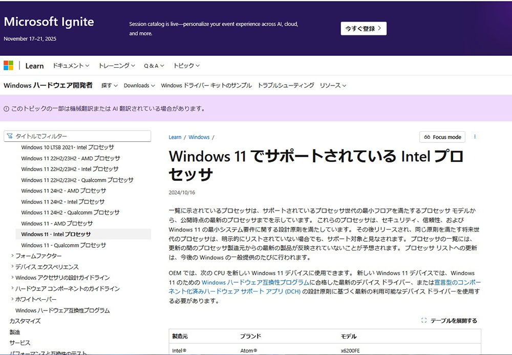Screen dimensions: 512x355
Task: Click Windows ドライバー キットのサンプル menu item
Action: coord(206,86)
